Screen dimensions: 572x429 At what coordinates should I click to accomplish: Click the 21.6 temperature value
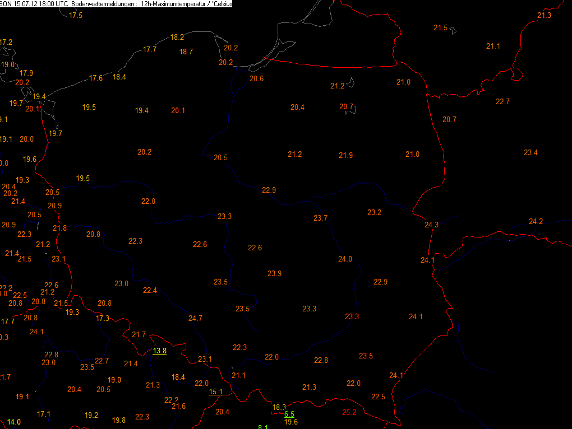point(178,407)
